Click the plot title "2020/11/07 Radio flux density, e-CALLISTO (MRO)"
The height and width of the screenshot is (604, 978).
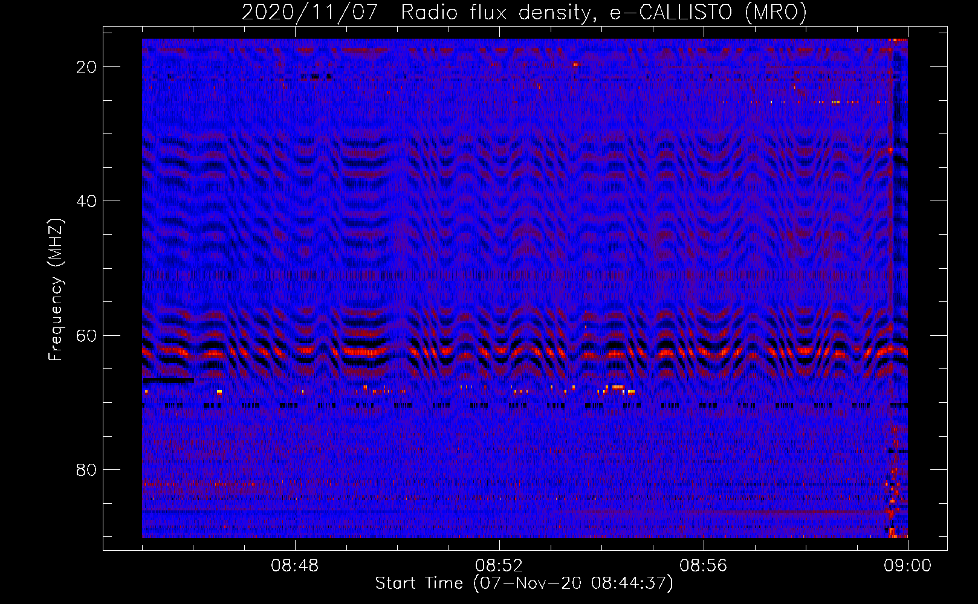coord(524,13)
